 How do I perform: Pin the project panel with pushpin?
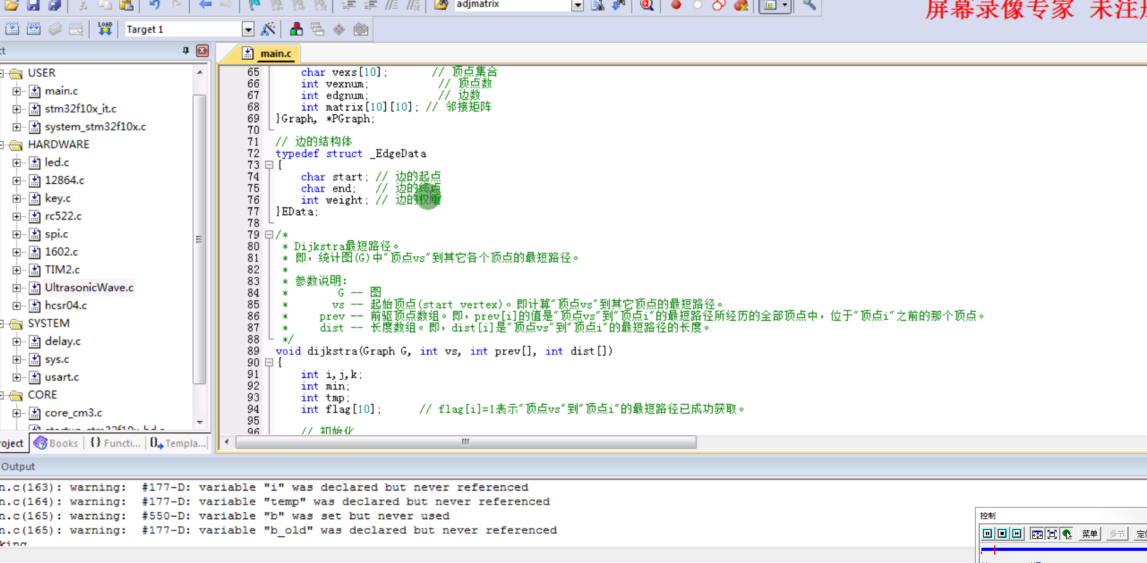186,50
